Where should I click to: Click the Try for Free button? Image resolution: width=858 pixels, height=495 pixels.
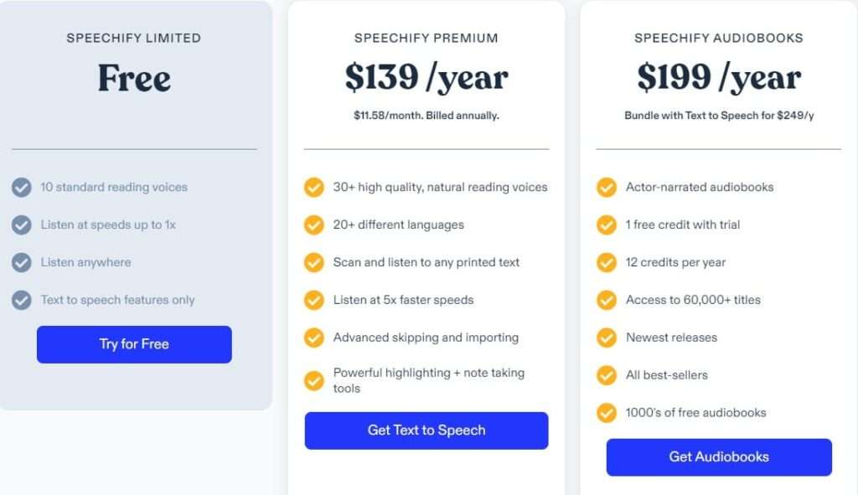click(134, 344)
